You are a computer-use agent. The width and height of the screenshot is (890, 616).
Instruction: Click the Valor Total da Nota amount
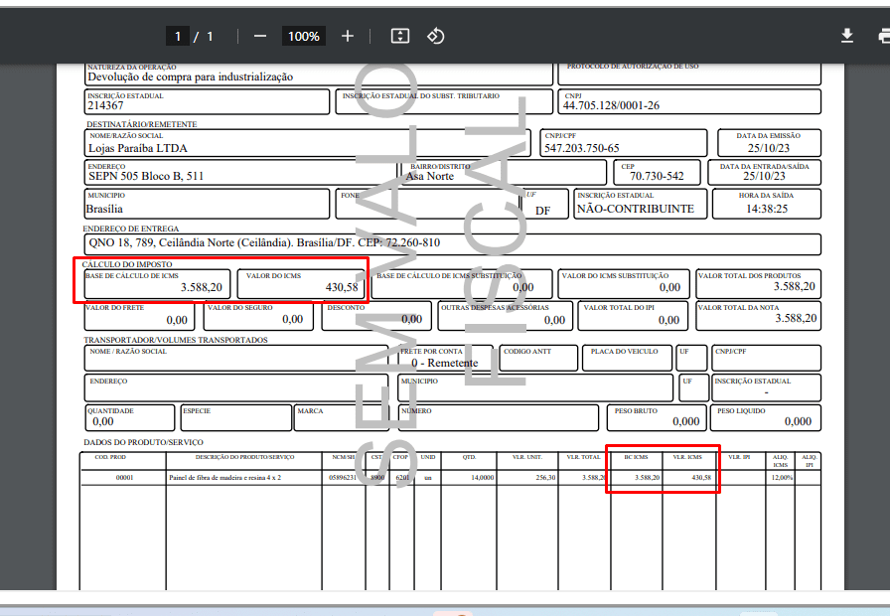(x=795, y=318)
